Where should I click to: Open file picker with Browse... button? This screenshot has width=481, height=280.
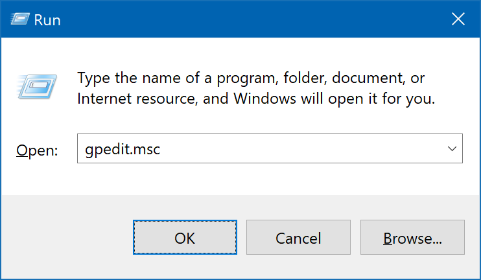click(x=412, y=237)
